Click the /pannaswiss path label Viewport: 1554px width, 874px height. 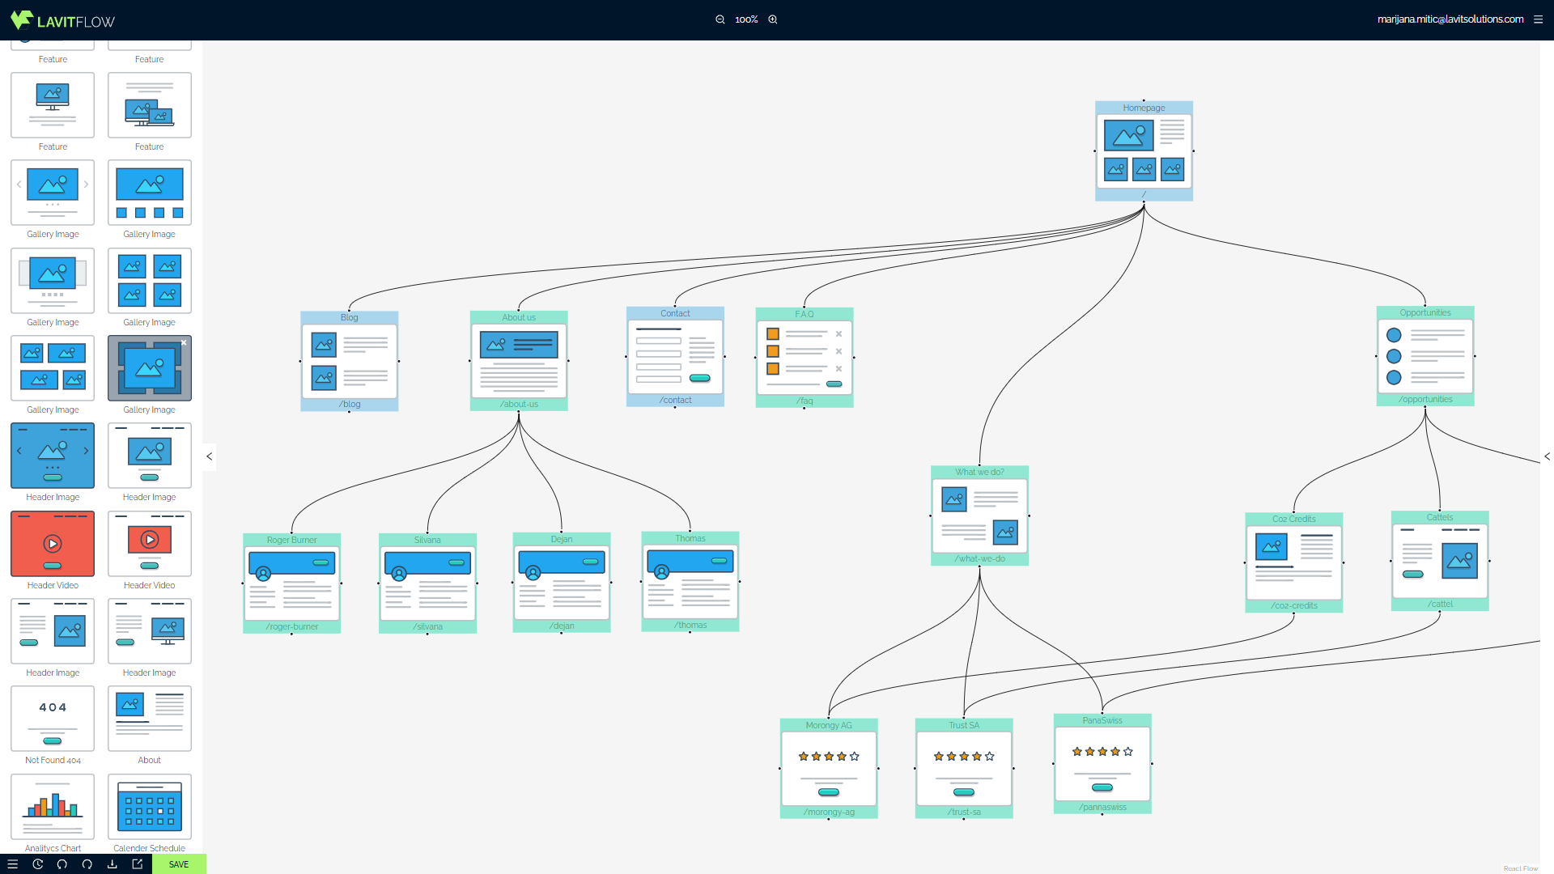click(1102, 807)
